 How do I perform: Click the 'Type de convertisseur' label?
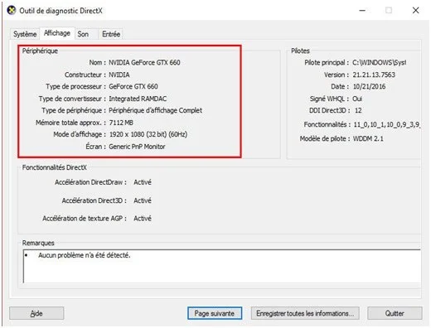click(x=72, y=99)
